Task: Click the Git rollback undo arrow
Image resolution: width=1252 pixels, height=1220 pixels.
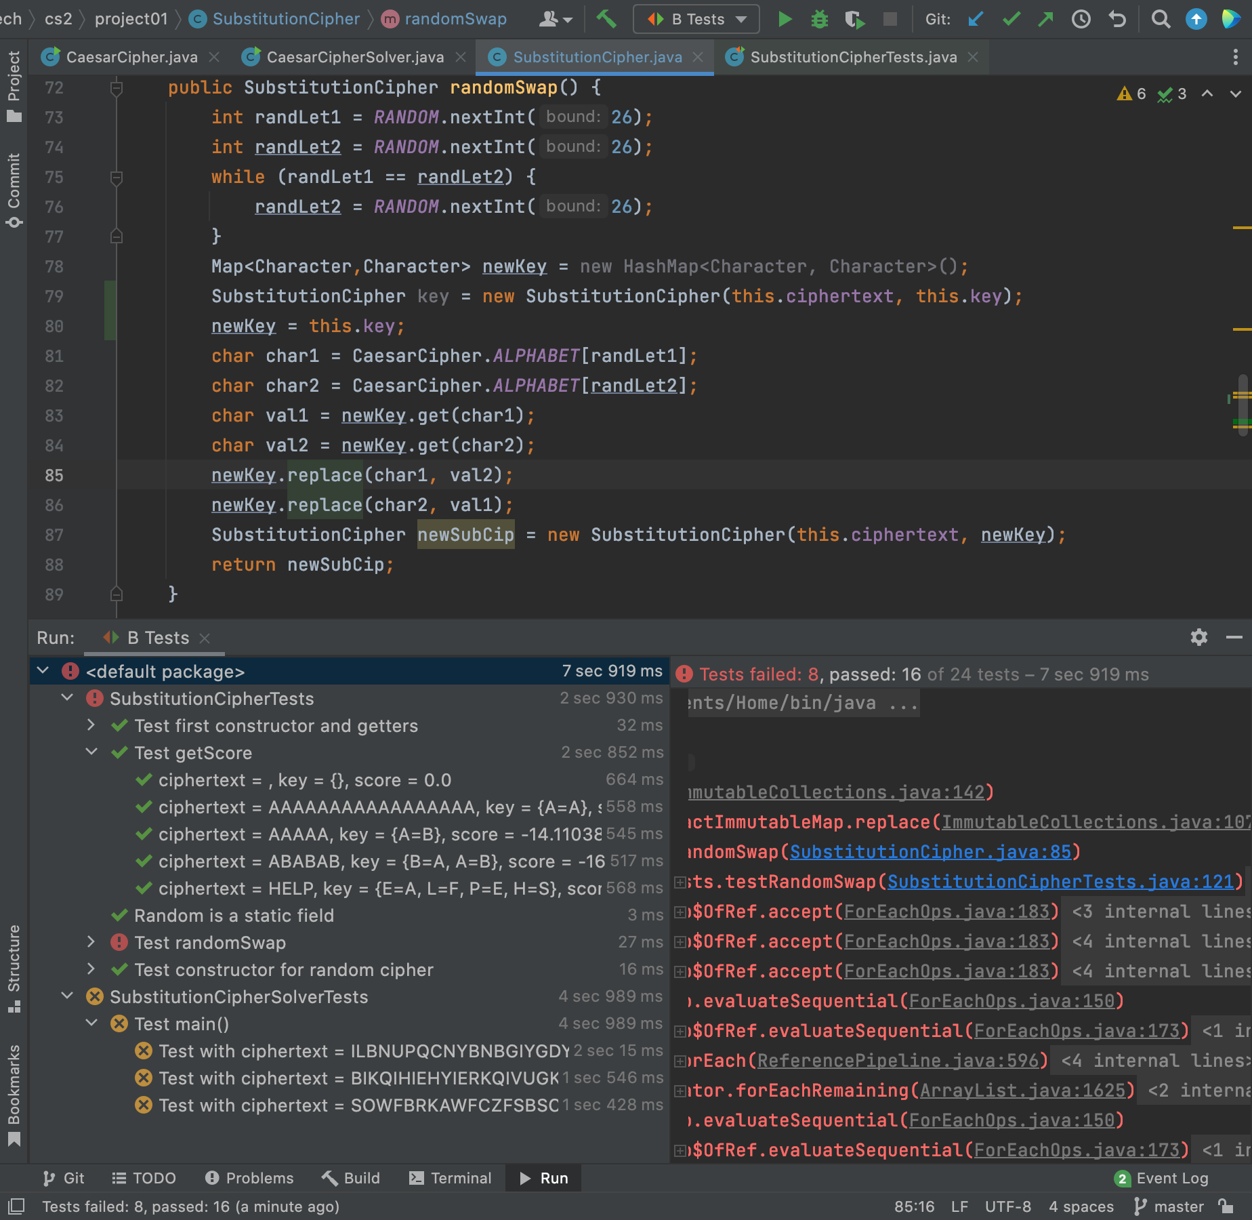Action: click(x=1117, y=19)
